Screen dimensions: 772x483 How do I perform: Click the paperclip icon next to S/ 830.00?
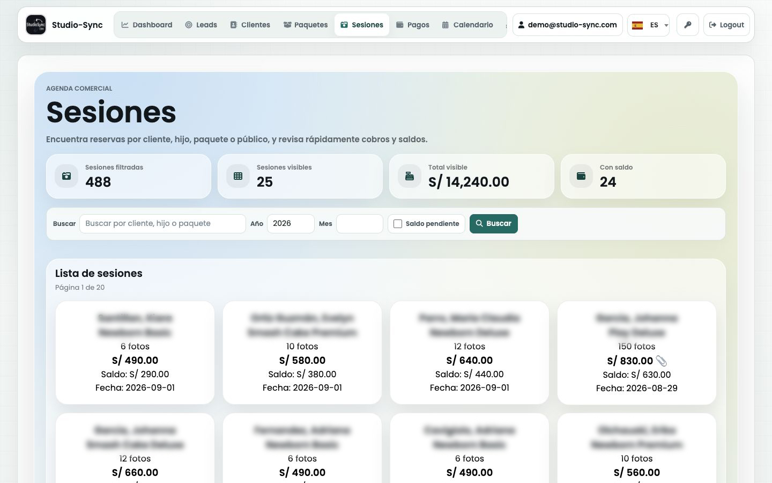coord(662,361)
